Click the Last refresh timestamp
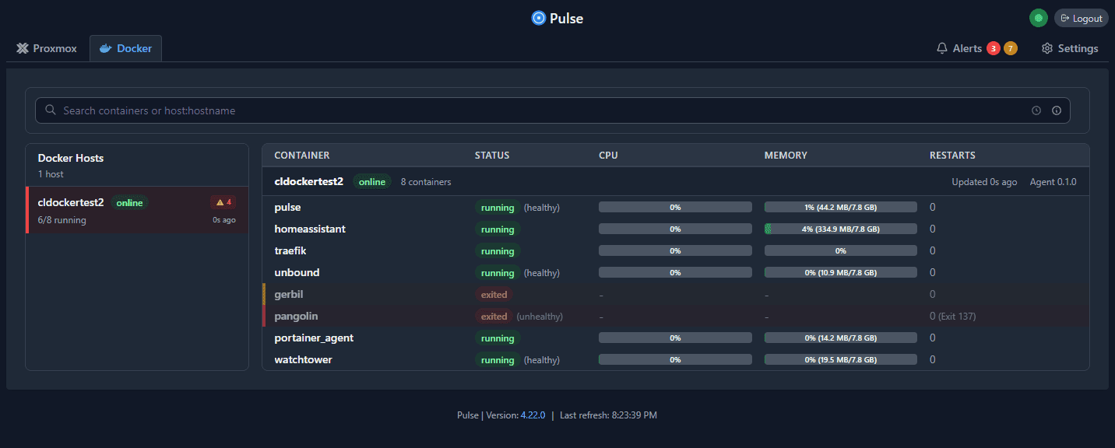 (608, 415)
